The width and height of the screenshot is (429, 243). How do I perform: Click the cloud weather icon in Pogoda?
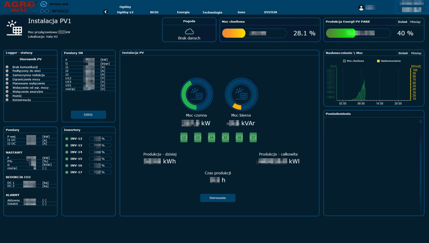click(189, 32)
